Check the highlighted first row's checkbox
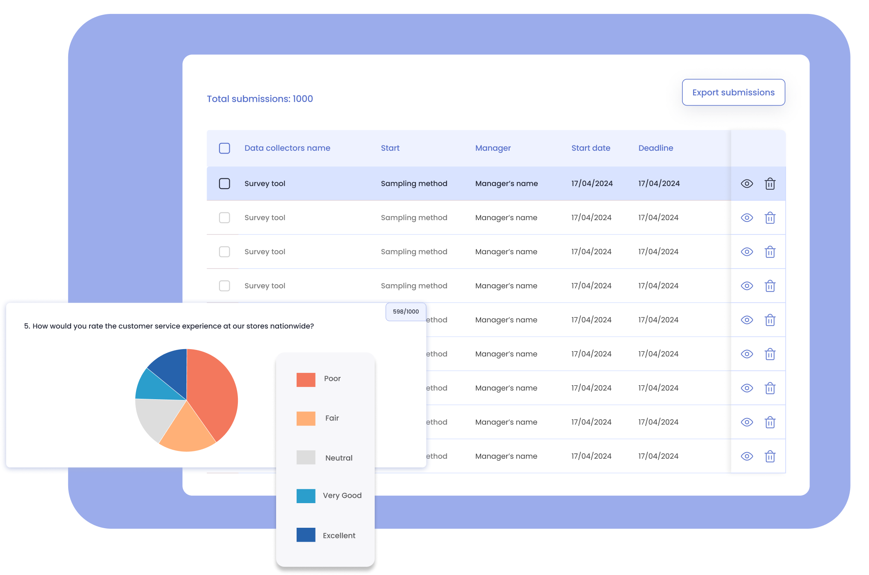 tap(224, 184)
